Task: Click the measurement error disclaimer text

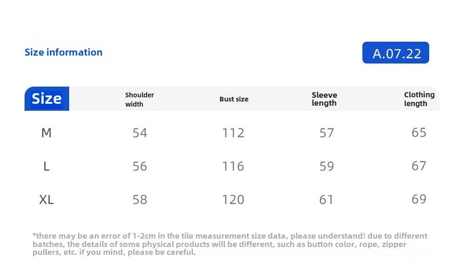Action: click(230, 244)
